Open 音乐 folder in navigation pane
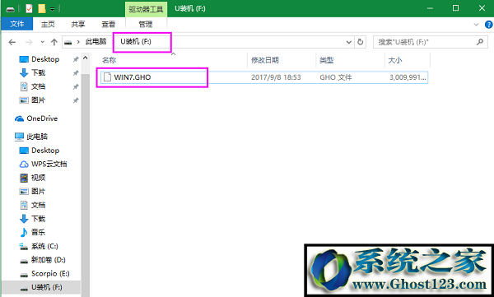 click(x=38, y=232)
